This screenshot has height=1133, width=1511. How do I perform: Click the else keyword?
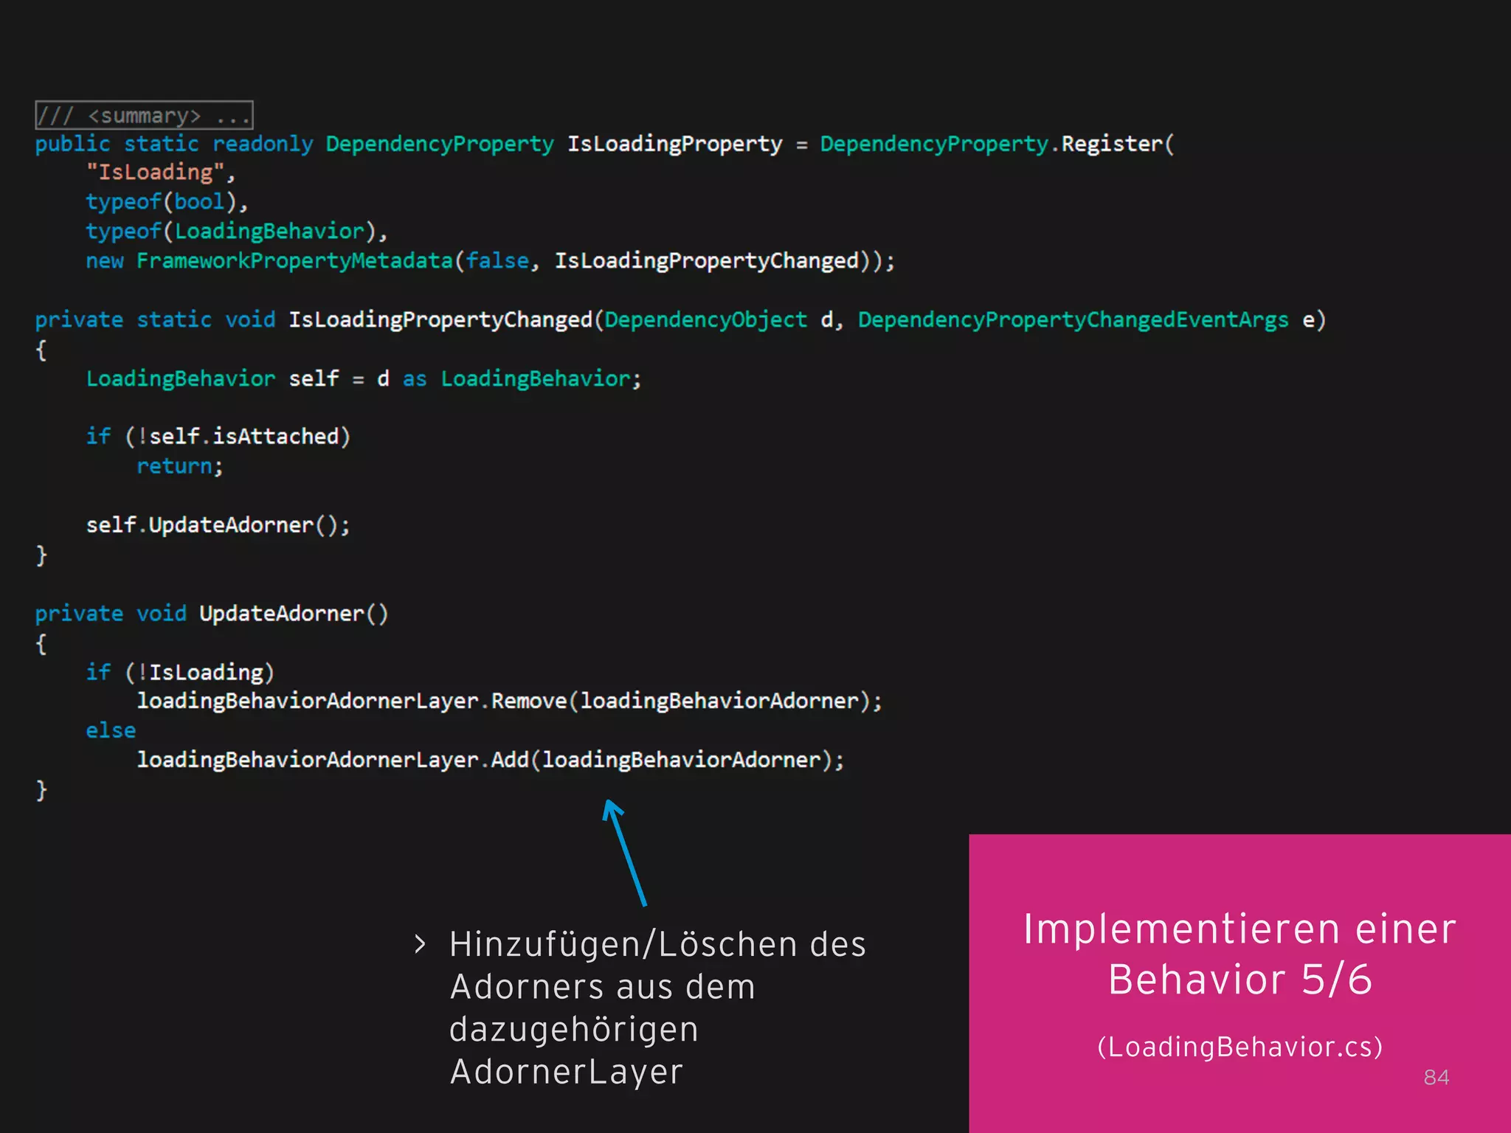pos(111,730)
